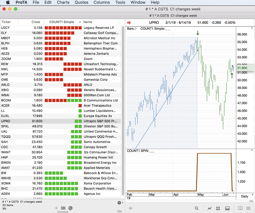Click the add plus icon under the watchlist
This screenshot has height=213, width=255.
(56, 208)
